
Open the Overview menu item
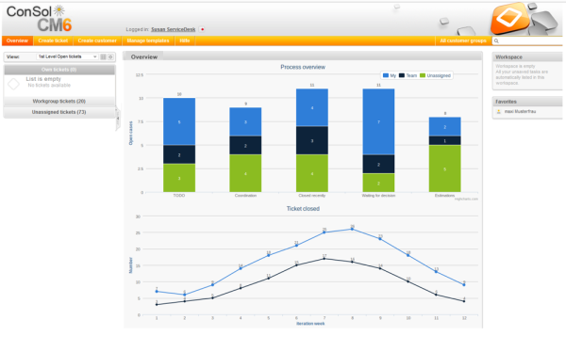17,40
